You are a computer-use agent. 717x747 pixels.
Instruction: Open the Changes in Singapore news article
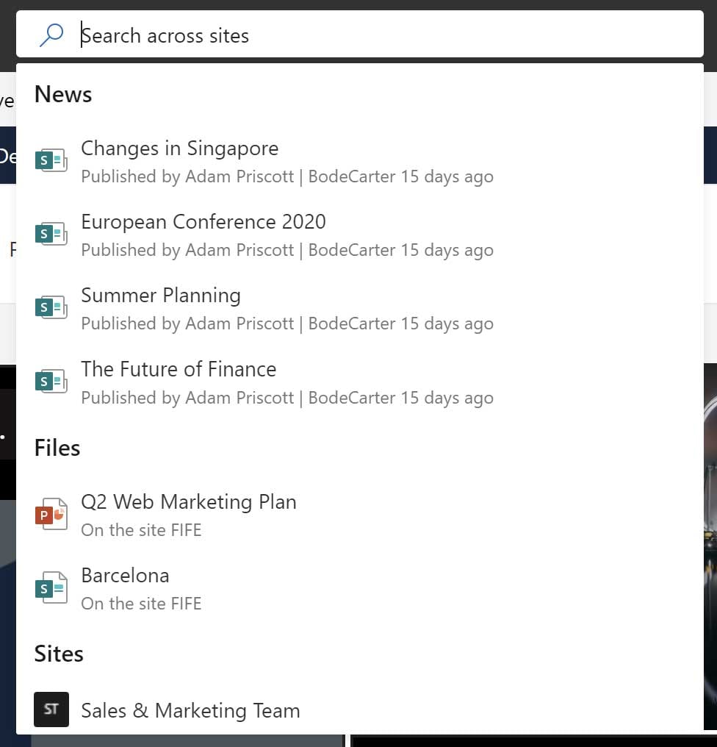pyautogui.click(x=180, y=149)
